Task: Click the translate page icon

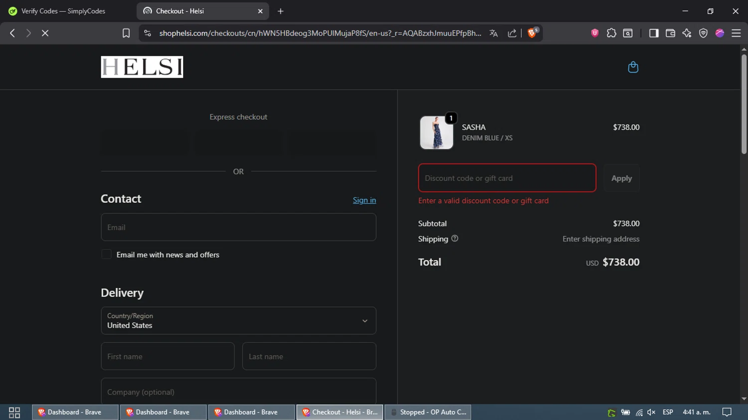Action: pos(494,33)
